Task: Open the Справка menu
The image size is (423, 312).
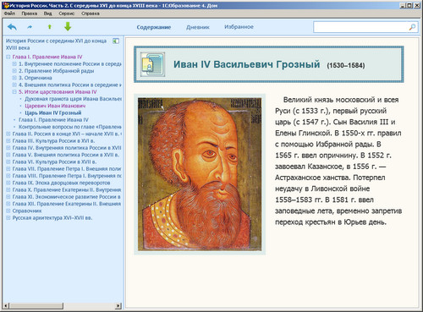Action: pyautogui.click(x=91, y=14)
